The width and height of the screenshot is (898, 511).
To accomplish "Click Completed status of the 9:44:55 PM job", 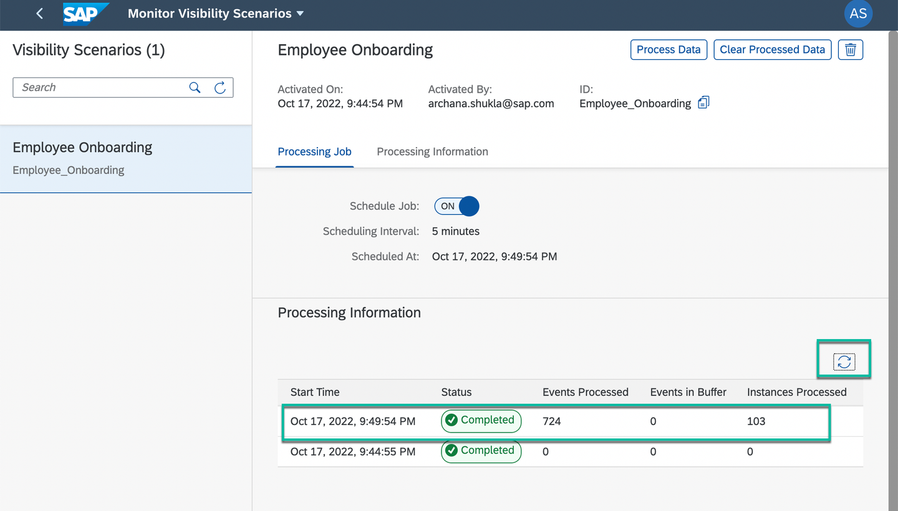I will (481, 451).
